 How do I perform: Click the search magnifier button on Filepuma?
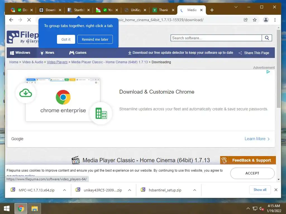click(x=267, y=38)
